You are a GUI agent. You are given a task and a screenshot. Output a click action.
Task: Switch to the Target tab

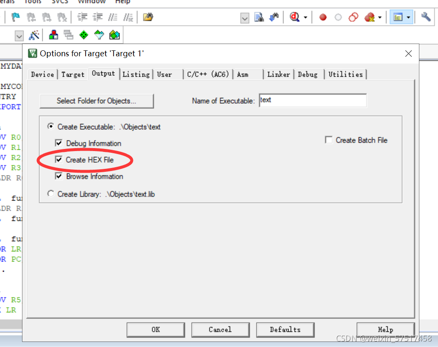tap(73, 74)
